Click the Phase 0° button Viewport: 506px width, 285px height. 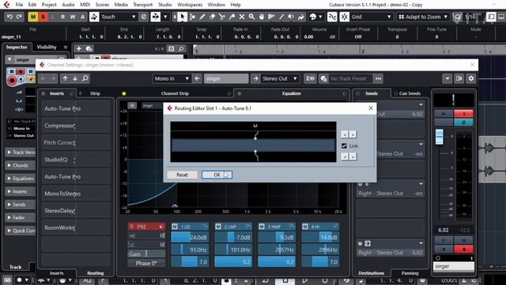[x=146, y=263]
